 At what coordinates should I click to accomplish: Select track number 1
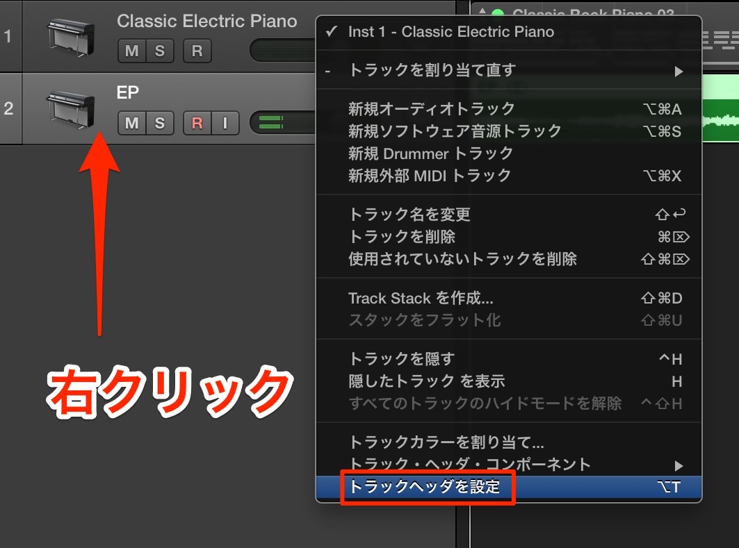click(8, 36)
